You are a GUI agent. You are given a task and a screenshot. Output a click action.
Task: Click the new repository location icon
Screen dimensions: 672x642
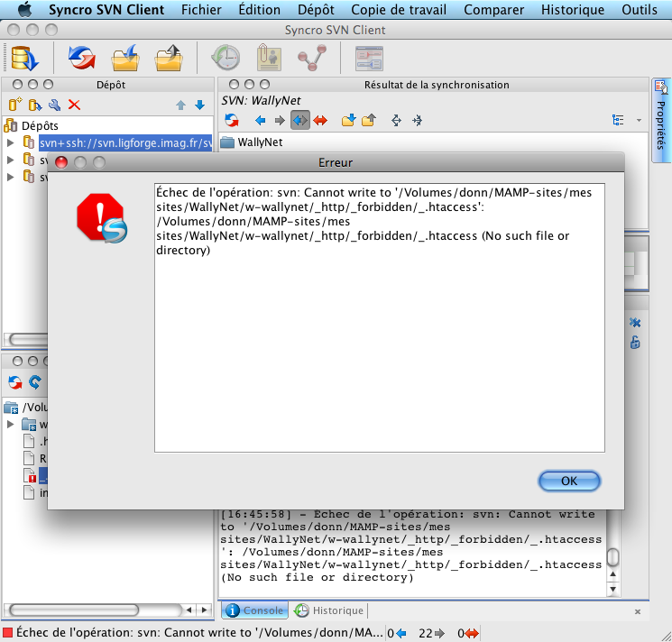(15, 105)
